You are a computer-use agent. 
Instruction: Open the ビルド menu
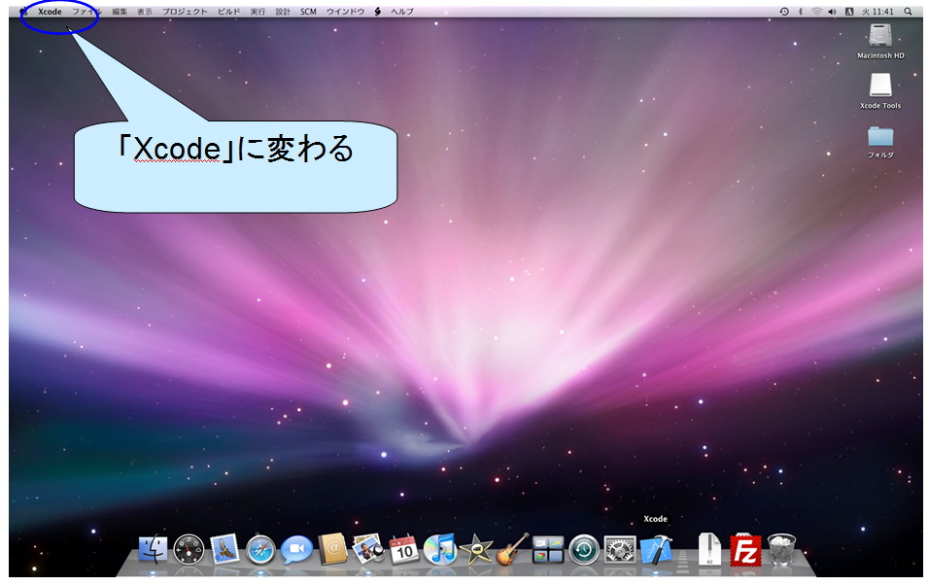(x=228, y=12)
